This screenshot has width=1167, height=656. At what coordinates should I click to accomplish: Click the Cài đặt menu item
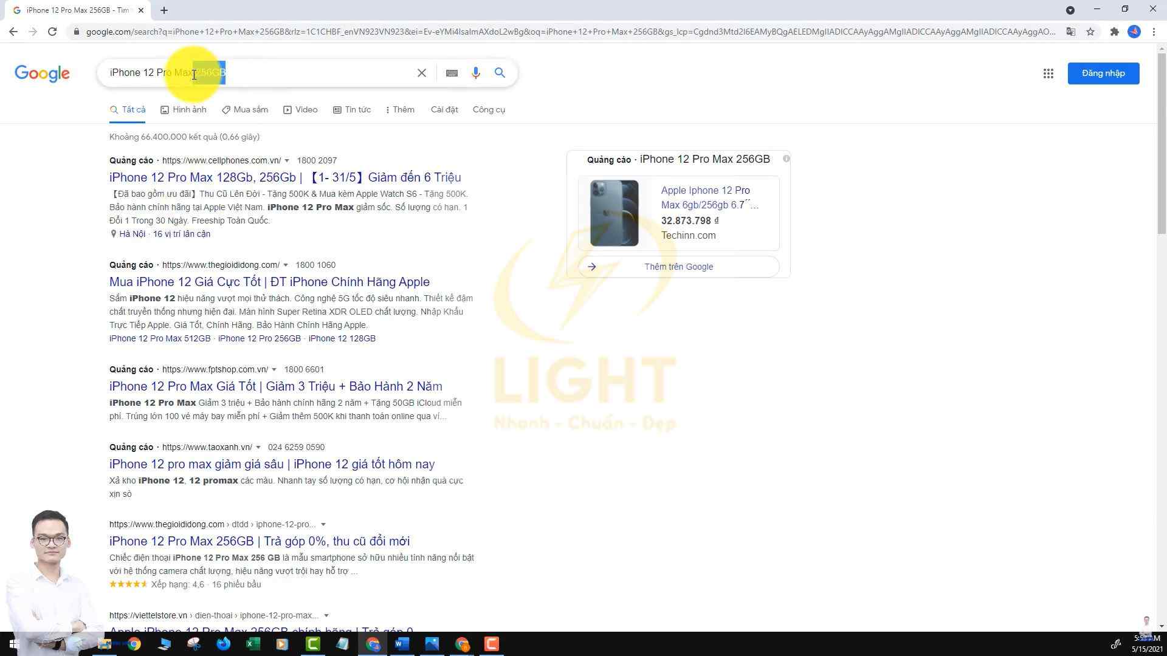coord(443,109)
